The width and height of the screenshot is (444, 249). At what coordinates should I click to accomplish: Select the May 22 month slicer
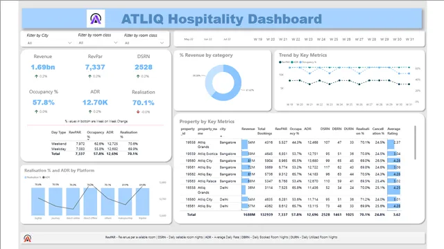pyautogui.click(x=189, y=39)
